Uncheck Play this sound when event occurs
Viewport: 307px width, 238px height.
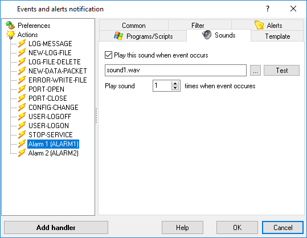[x=108, y=55]
